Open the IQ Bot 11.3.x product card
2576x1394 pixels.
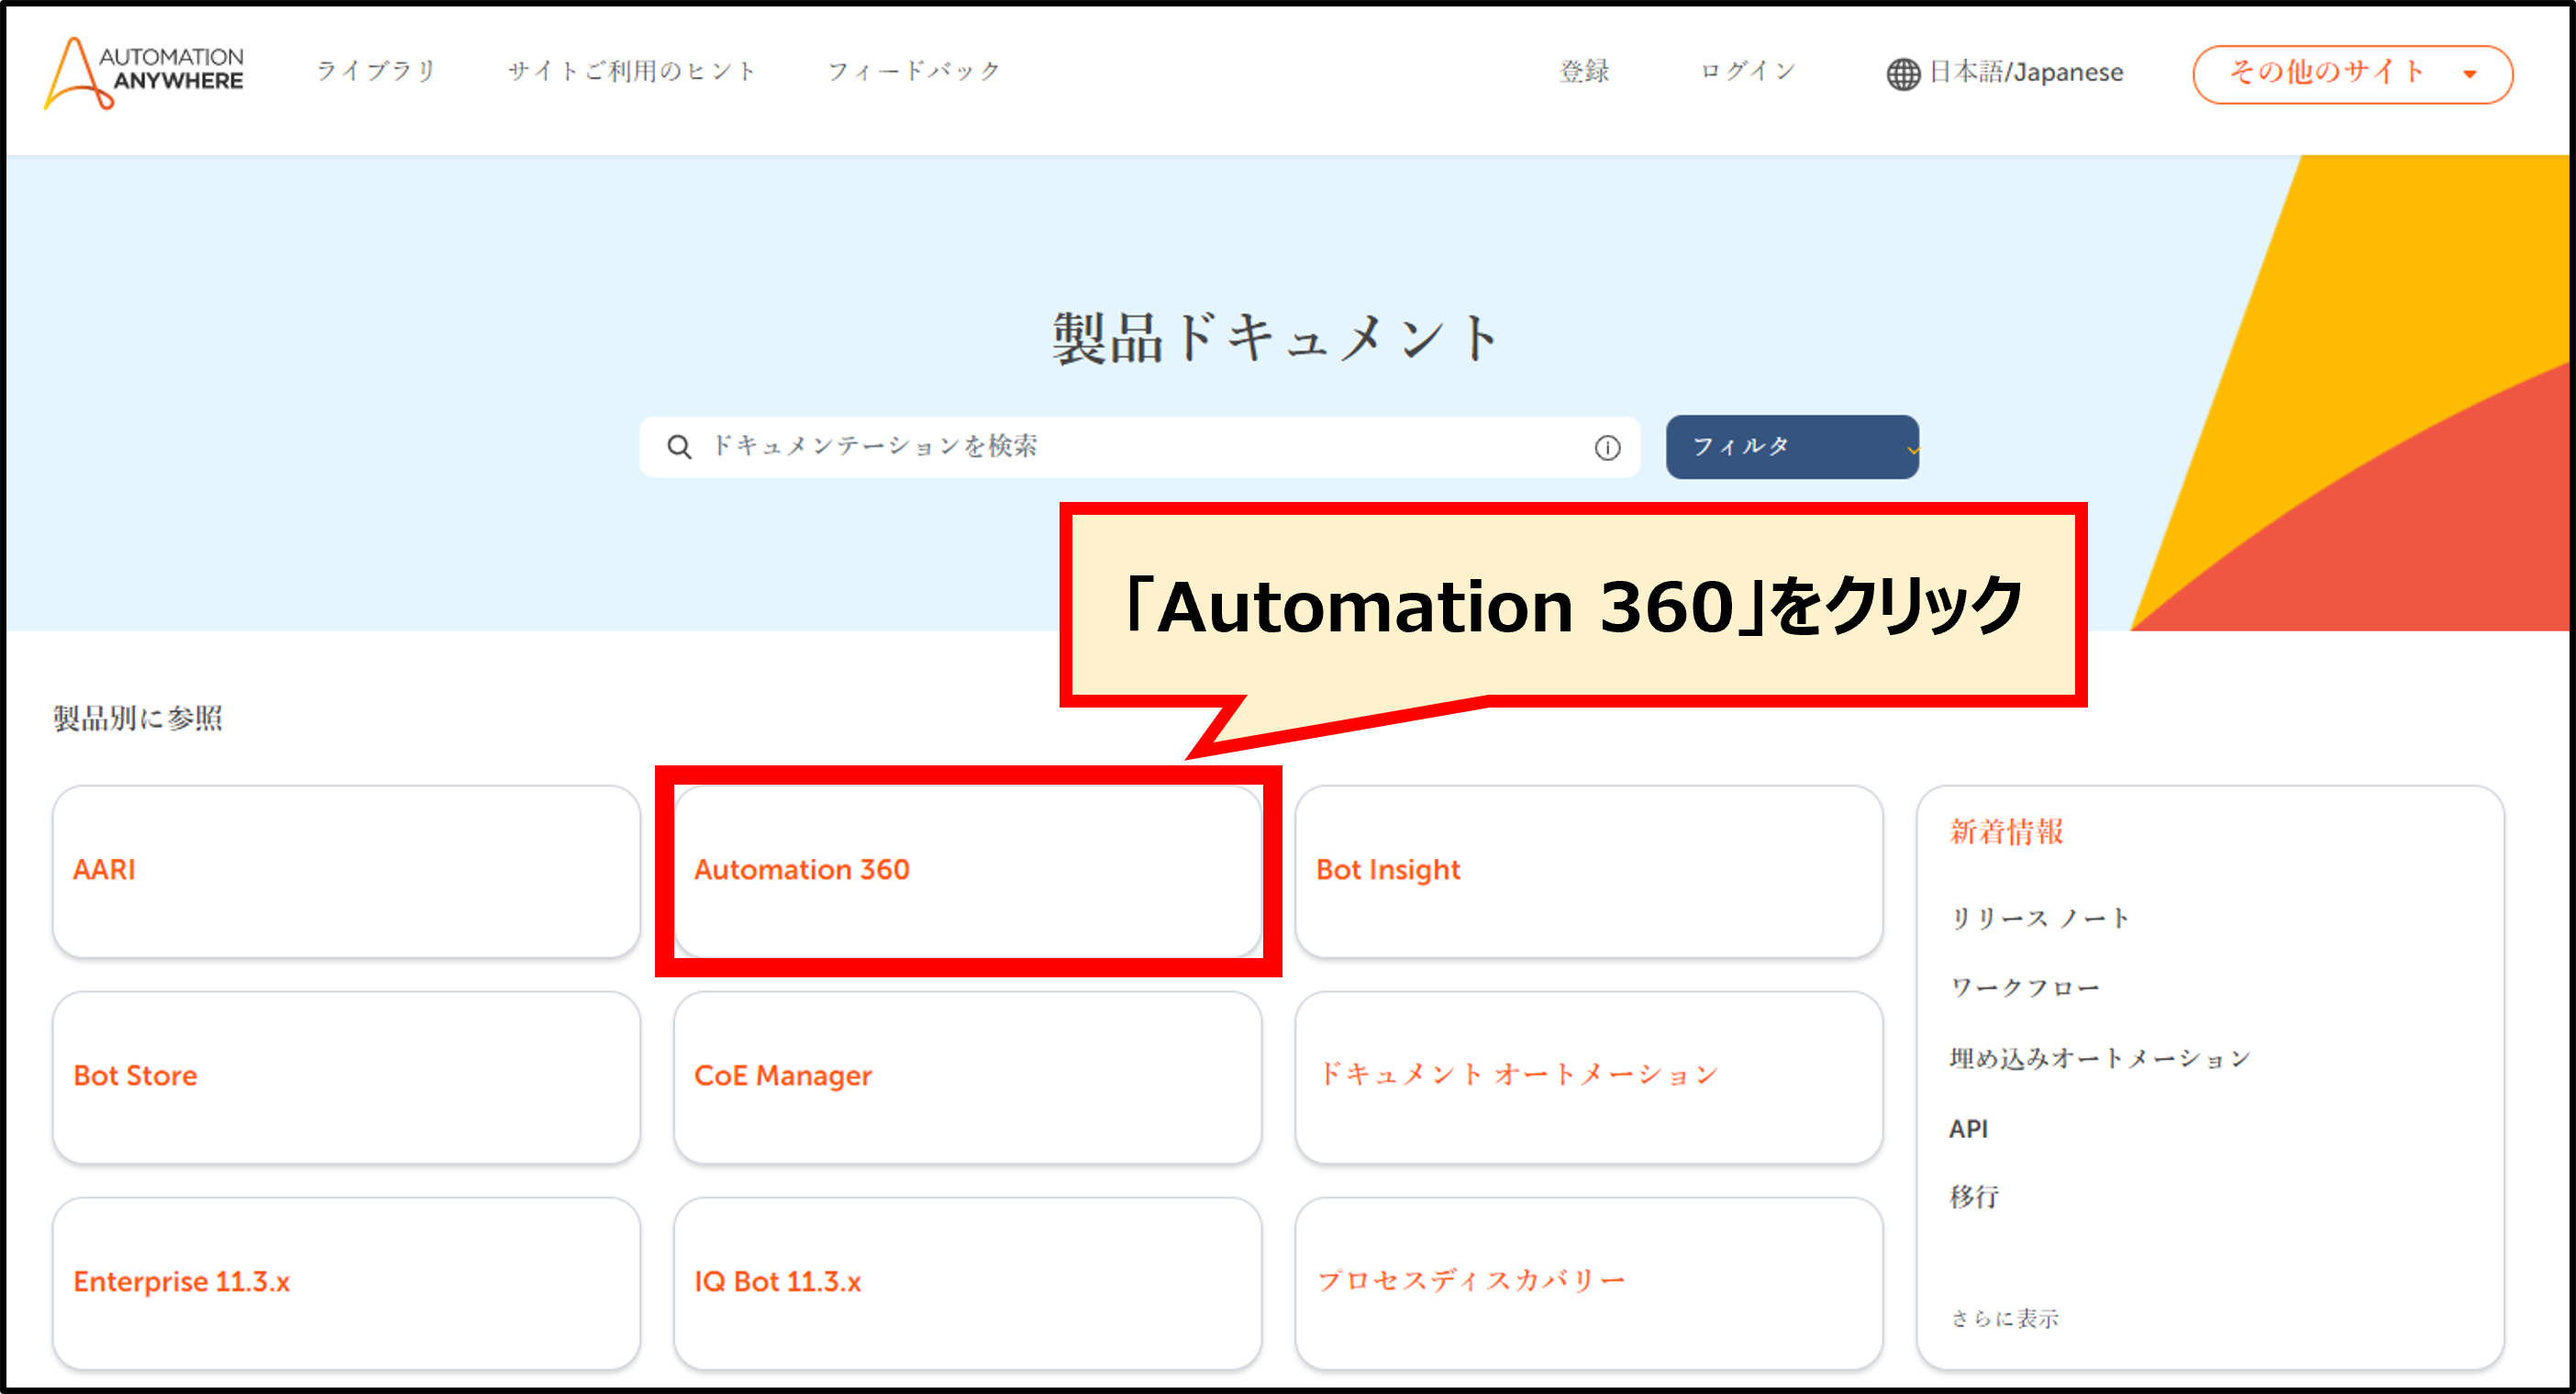[968, 1284]
